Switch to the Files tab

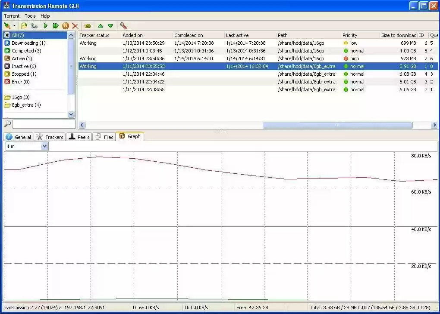coord(104,137)
